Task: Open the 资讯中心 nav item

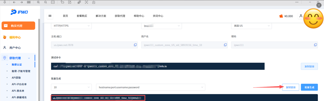Action: [x=158, y=16]
